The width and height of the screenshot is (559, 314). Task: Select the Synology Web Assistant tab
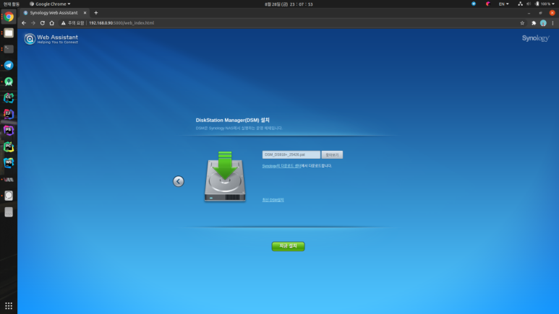pos(54,13)
